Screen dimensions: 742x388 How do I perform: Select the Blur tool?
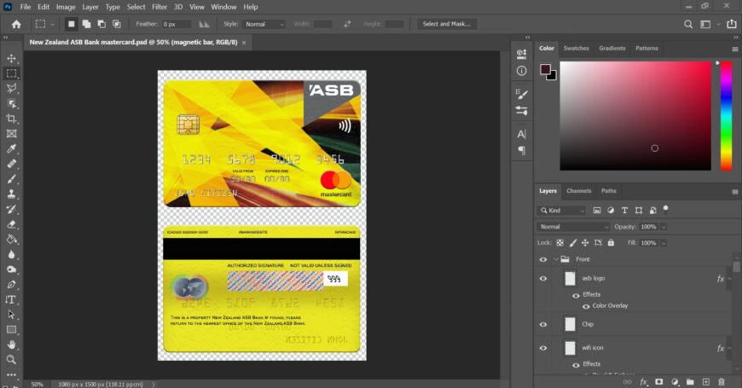tap(11, 255)
